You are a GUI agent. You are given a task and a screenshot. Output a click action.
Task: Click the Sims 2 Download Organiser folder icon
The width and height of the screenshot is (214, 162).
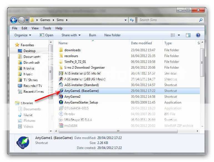(61, 68)
